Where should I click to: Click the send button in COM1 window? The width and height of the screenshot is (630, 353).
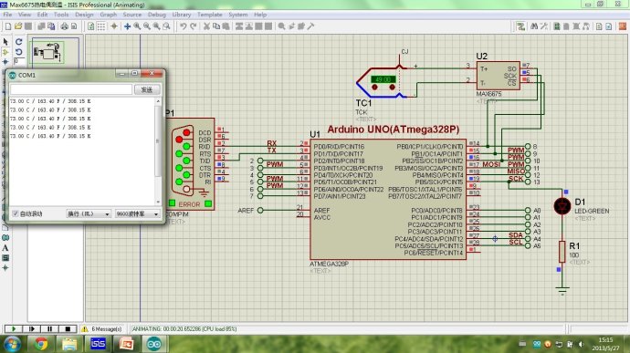tap(147, 89)
